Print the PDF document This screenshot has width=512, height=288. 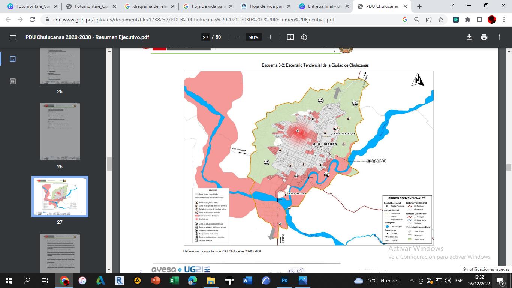[484, 37]
